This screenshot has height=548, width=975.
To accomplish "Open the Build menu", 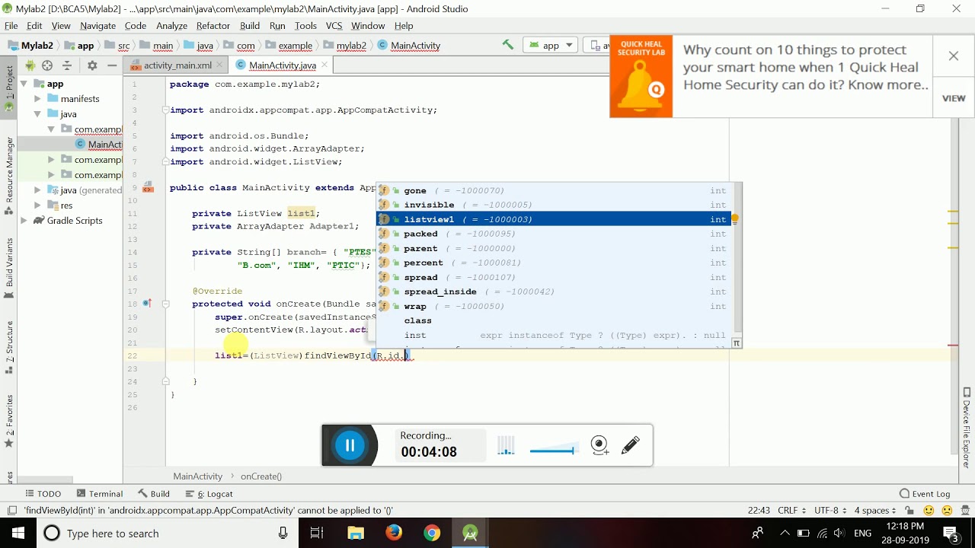I will (250, 25).
